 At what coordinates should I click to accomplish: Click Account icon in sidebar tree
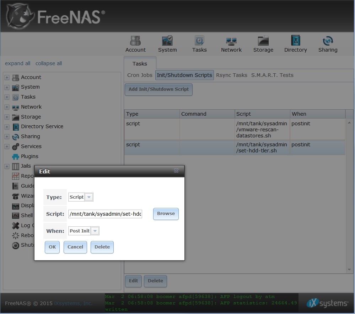point(15,78)
